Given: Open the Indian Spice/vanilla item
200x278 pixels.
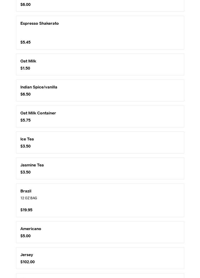Looking at the screenshot, I should (x=39, y=87).
